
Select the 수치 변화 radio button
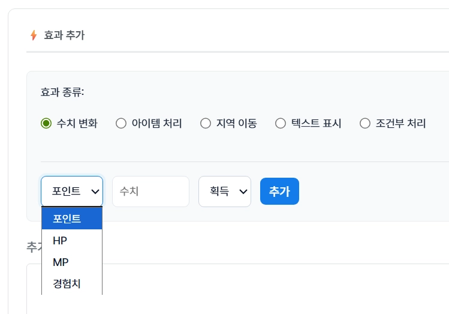pyautogui.click(x=46, y=124)
